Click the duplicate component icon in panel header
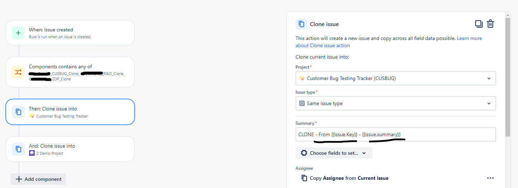Viewport: 518px width, 188px height. coord(479,24)
